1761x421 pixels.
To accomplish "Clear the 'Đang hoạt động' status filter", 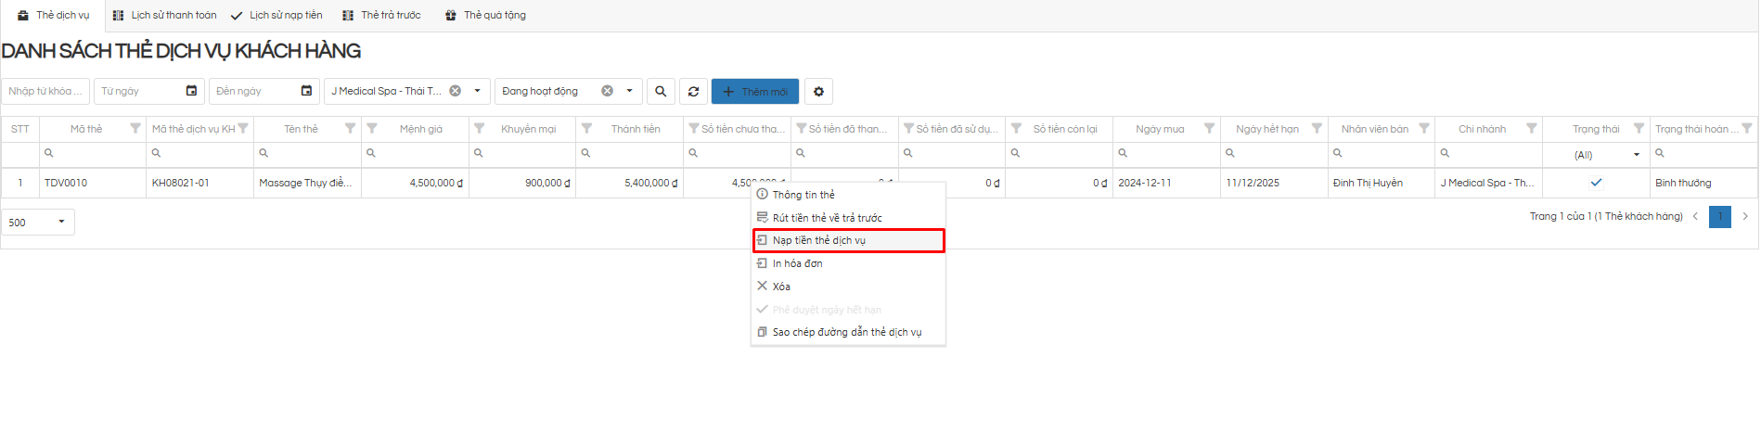I will [607, 91].
